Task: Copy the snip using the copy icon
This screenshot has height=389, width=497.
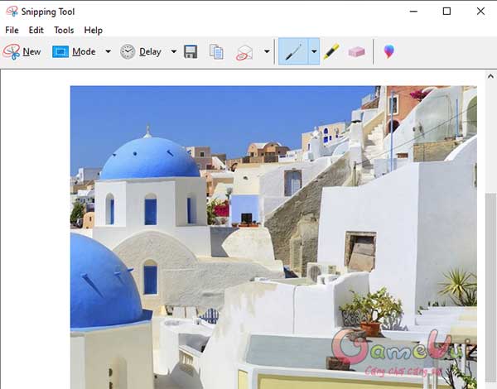Action: pyautogui.click(x=216, y=51)
